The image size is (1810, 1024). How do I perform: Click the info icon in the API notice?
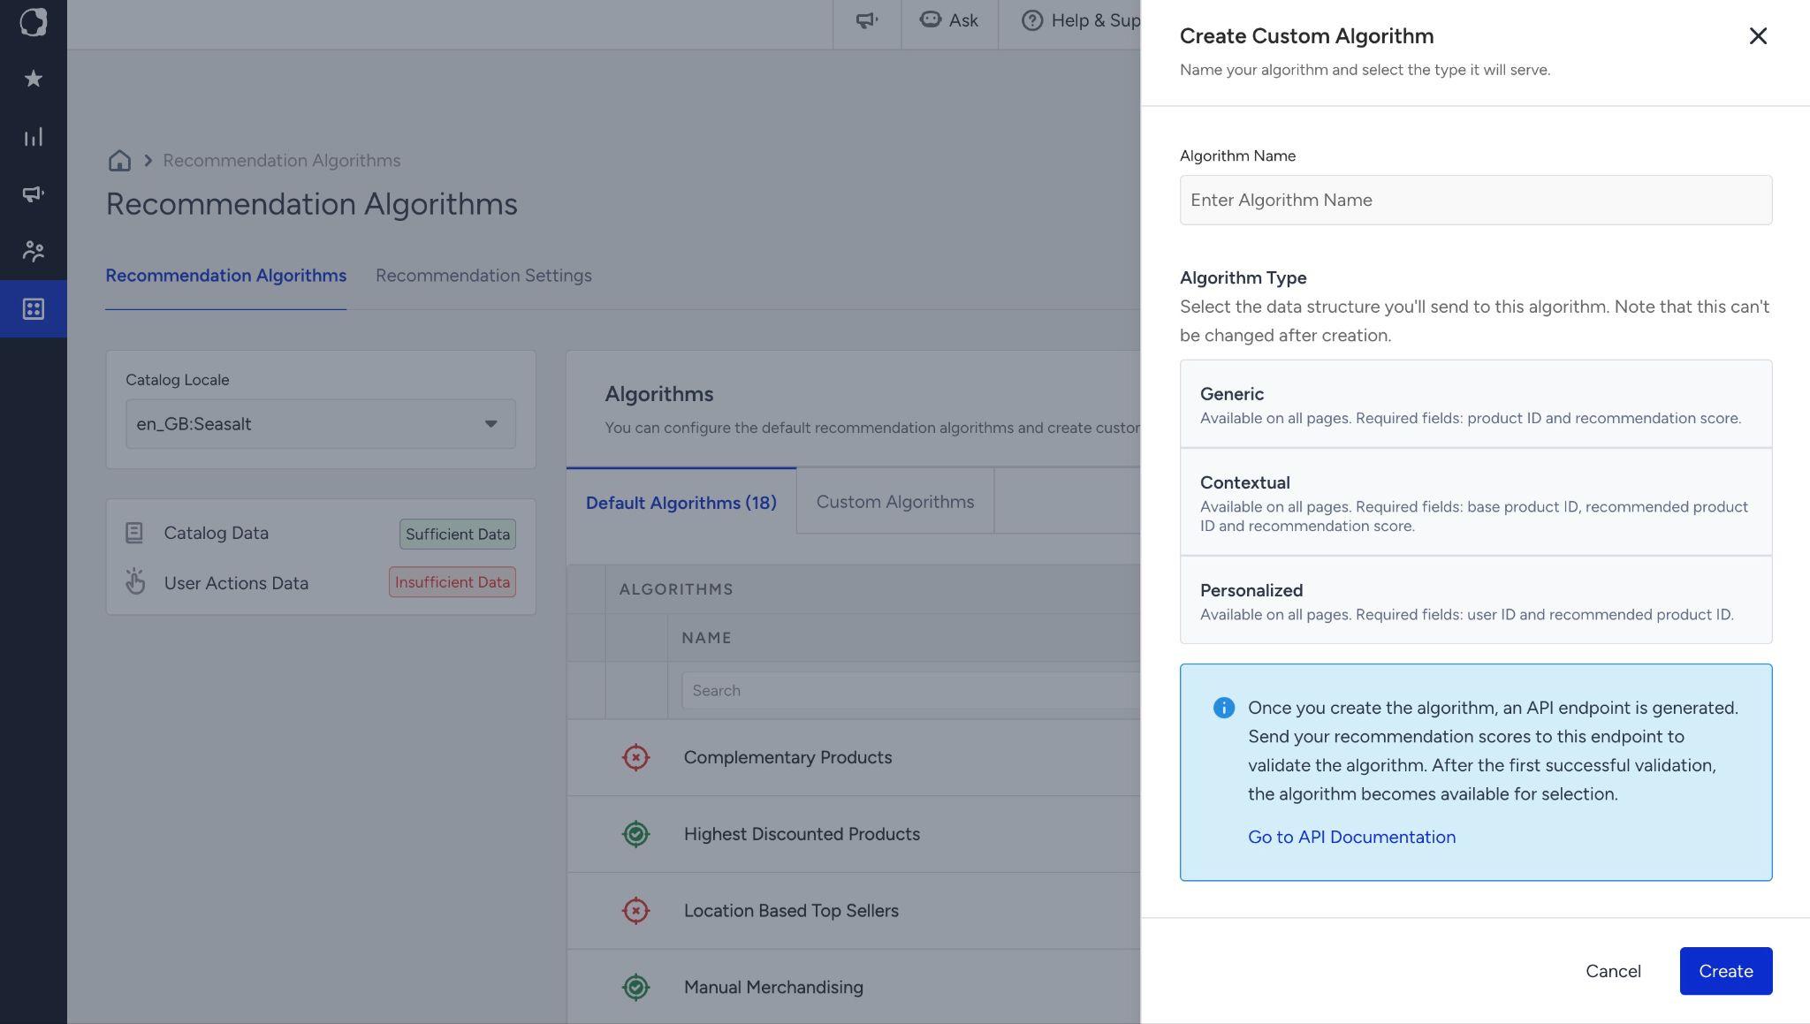pos(1223,708)
